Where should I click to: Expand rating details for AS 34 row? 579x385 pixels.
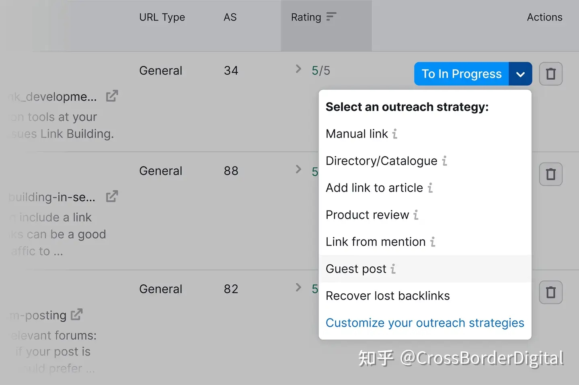(x=298, y=69)
